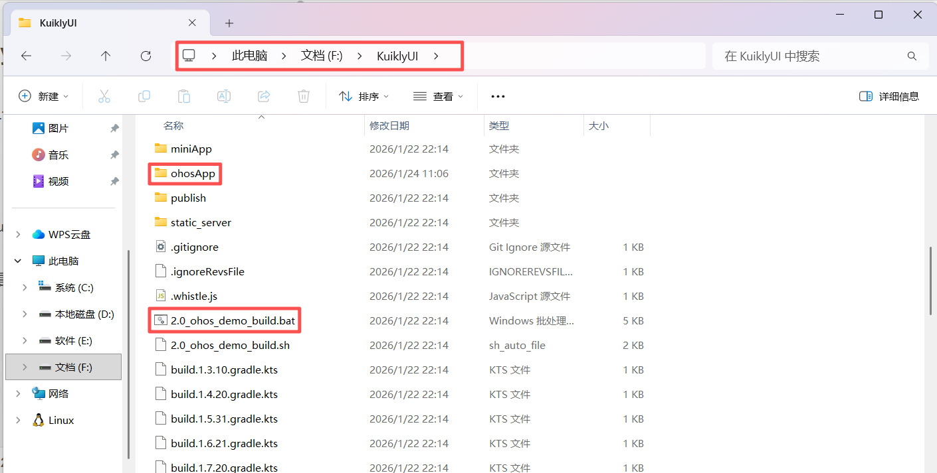Click the WPS云盘 cloud icon
This screenshot has height=473, width=937.
(38, 234)
